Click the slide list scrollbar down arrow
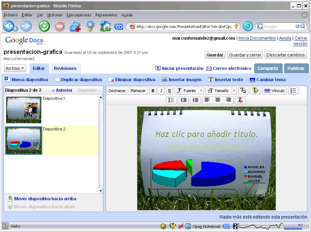 [101, 191]
